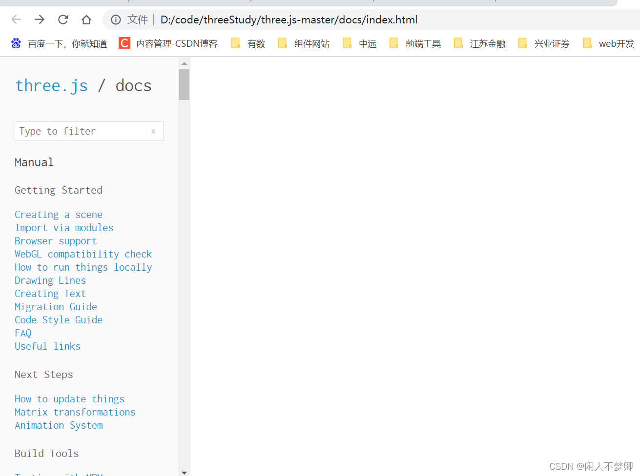Click the sidebar scrollbar up arrow

tap(184, 63)
